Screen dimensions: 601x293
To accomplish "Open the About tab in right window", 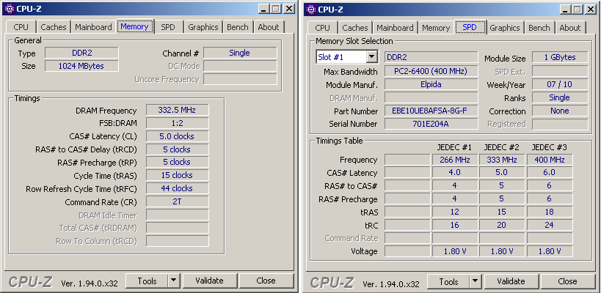I will coord(570,28).
